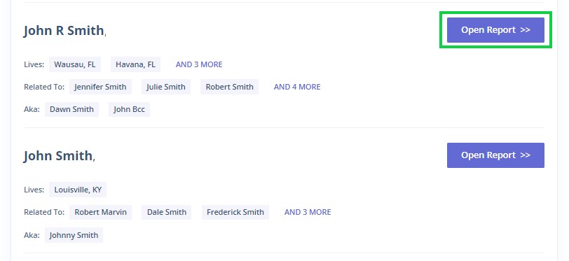This screenshot has width=569, height=261.
Task: Select the Havana, FL location tag
Action: (x=135, y=64)
